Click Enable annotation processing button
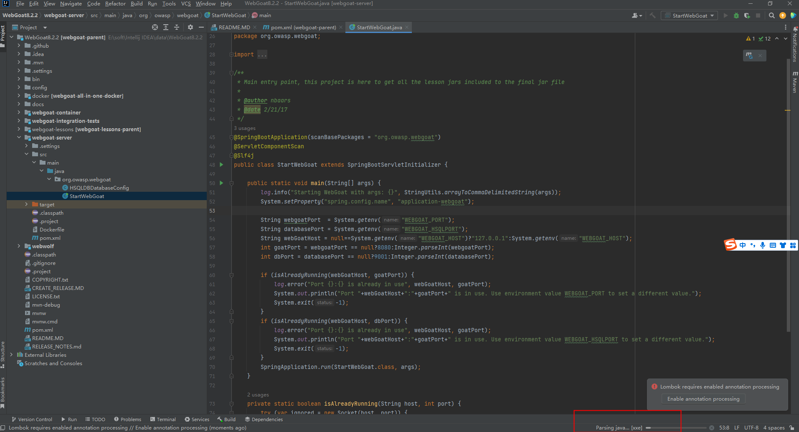Image resolution: width=799 pixels, height=432 pixels. coord(703,399)
